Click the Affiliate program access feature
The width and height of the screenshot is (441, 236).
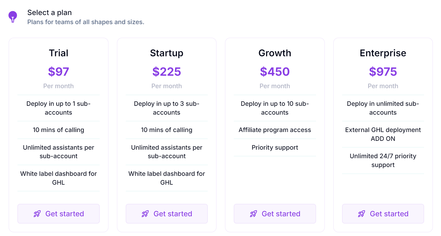click(x=275, y=130)
